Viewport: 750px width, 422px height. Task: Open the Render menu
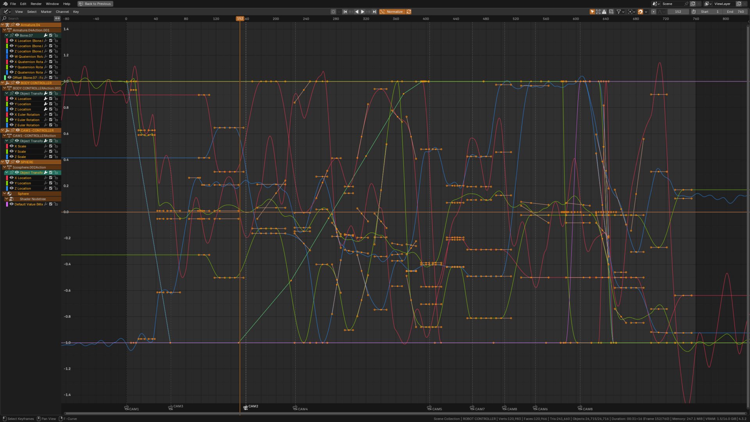click(x=36, y=4)
